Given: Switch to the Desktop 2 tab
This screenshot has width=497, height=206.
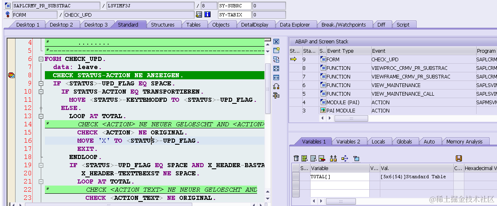Looking at the screenshot, I should point(61,25).
